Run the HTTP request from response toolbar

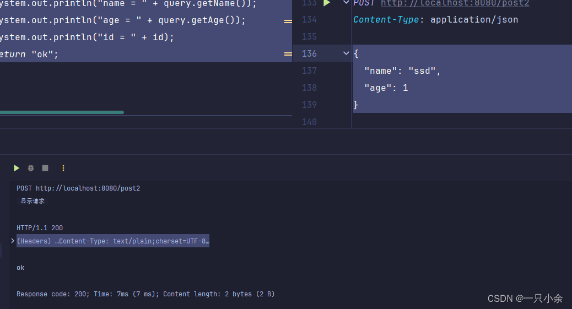(17, 168)
